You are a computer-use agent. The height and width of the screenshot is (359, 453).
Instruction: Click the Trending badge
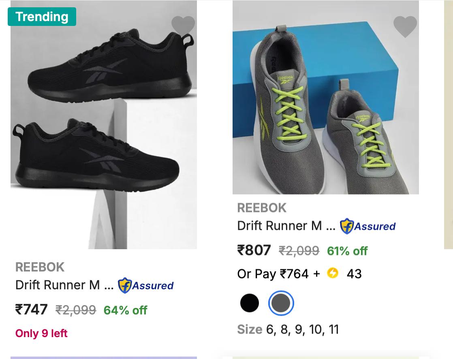[x=42, y=17]
